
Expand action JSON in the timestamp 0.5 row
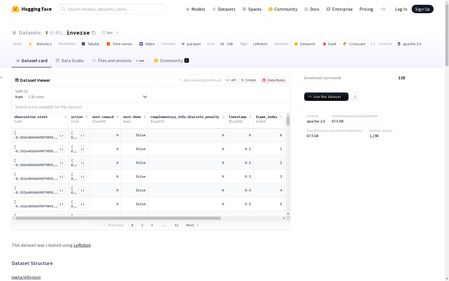coord(83,204)
